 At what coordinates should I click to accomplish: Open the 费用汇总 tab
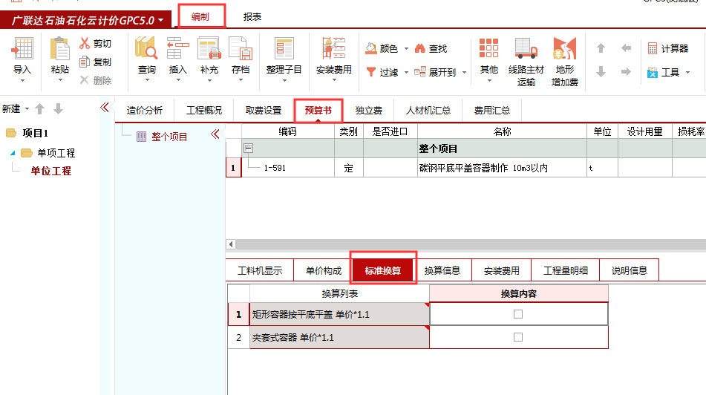[491, 111]
